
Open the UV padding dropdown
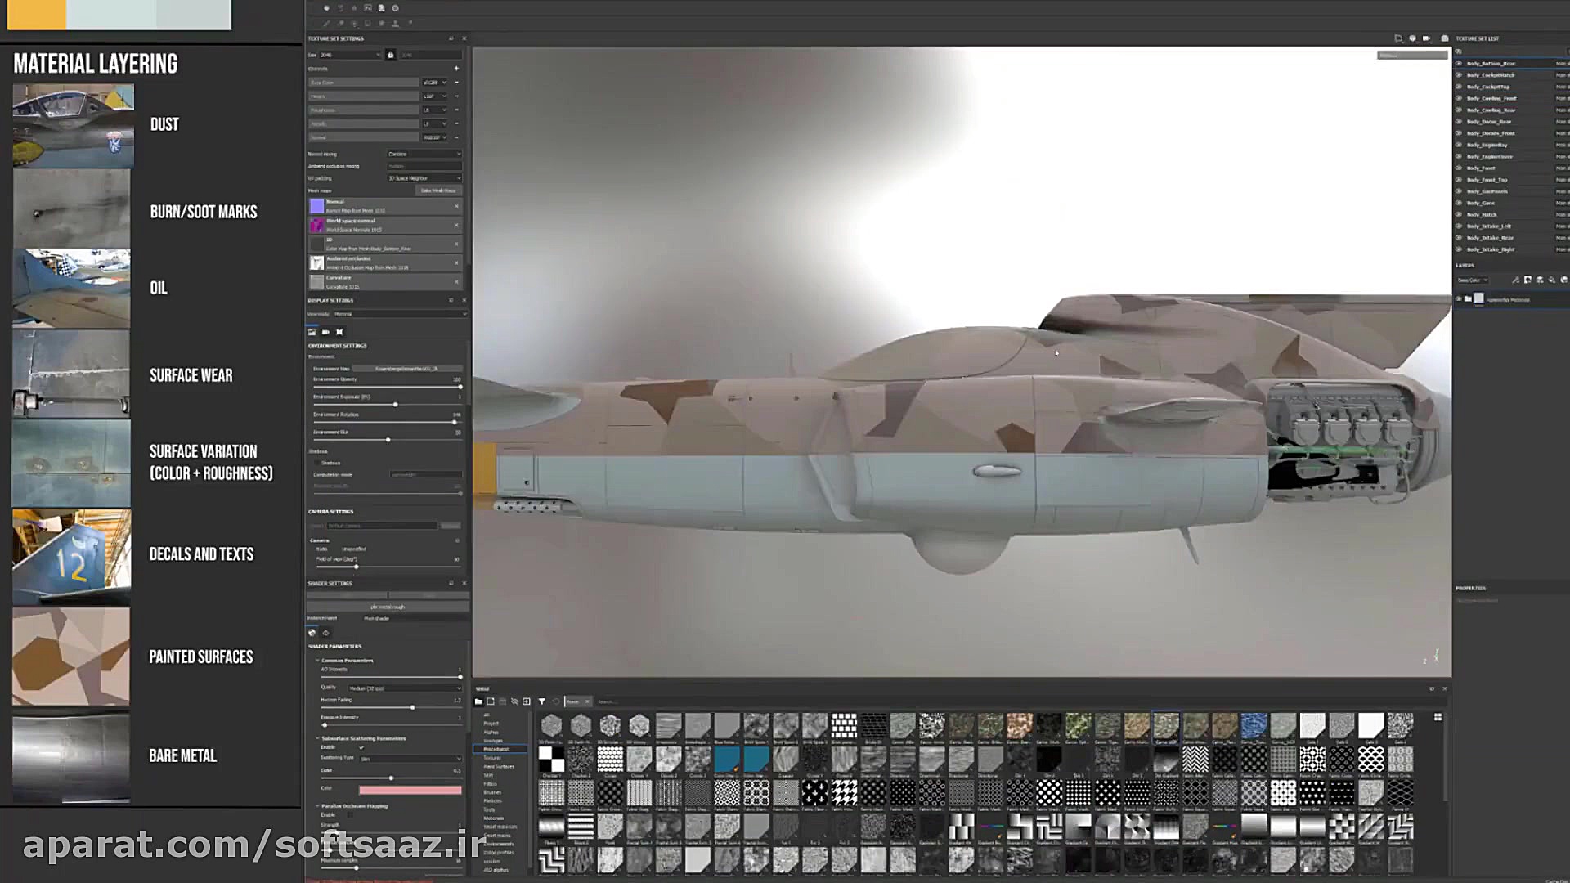click(x=424, y=178)
